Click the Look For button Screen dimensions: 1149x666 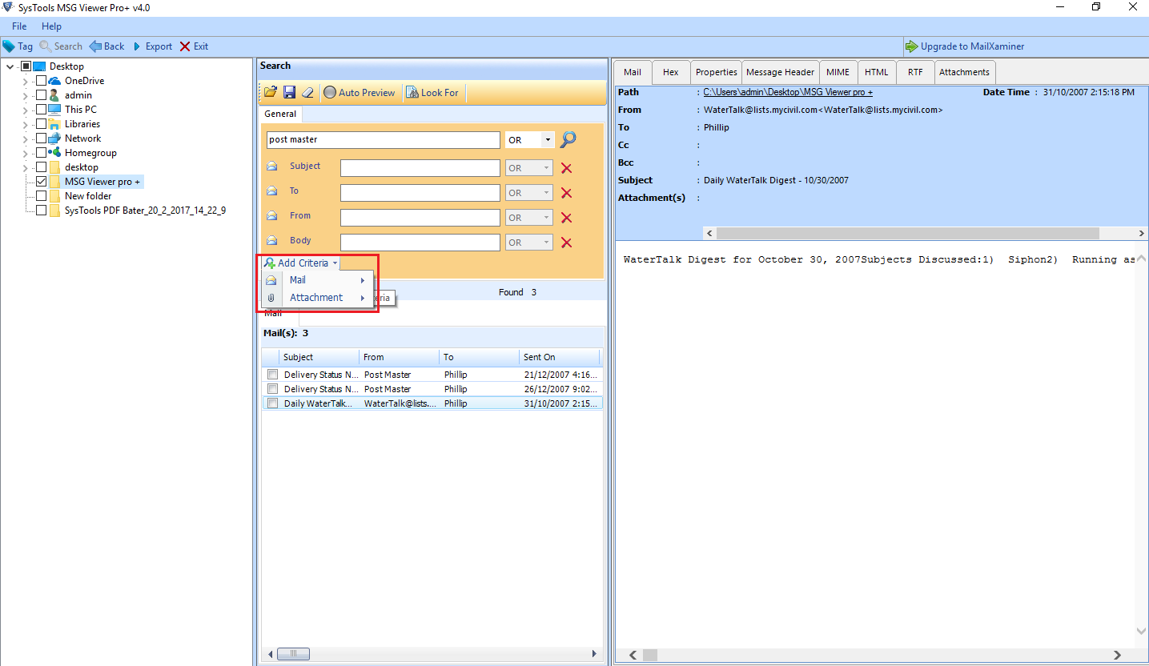click(x=433, y=93)
